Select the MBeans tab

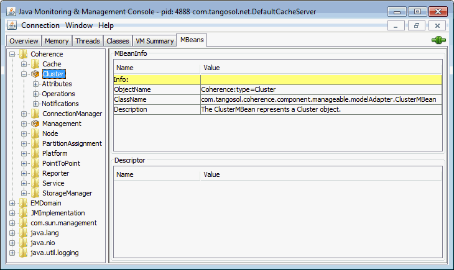(x=192, y=40)
